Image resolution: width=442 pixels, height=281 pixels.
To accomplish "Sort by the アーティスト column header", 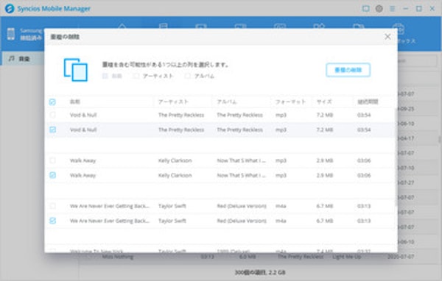I will point(173,102).
